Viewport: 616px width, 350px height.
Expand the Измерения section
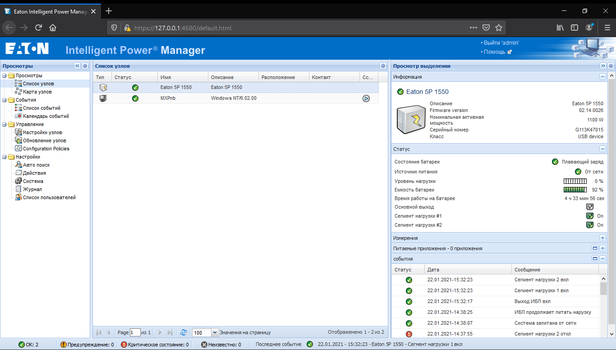pyautogui.click(x=602, y=238)
